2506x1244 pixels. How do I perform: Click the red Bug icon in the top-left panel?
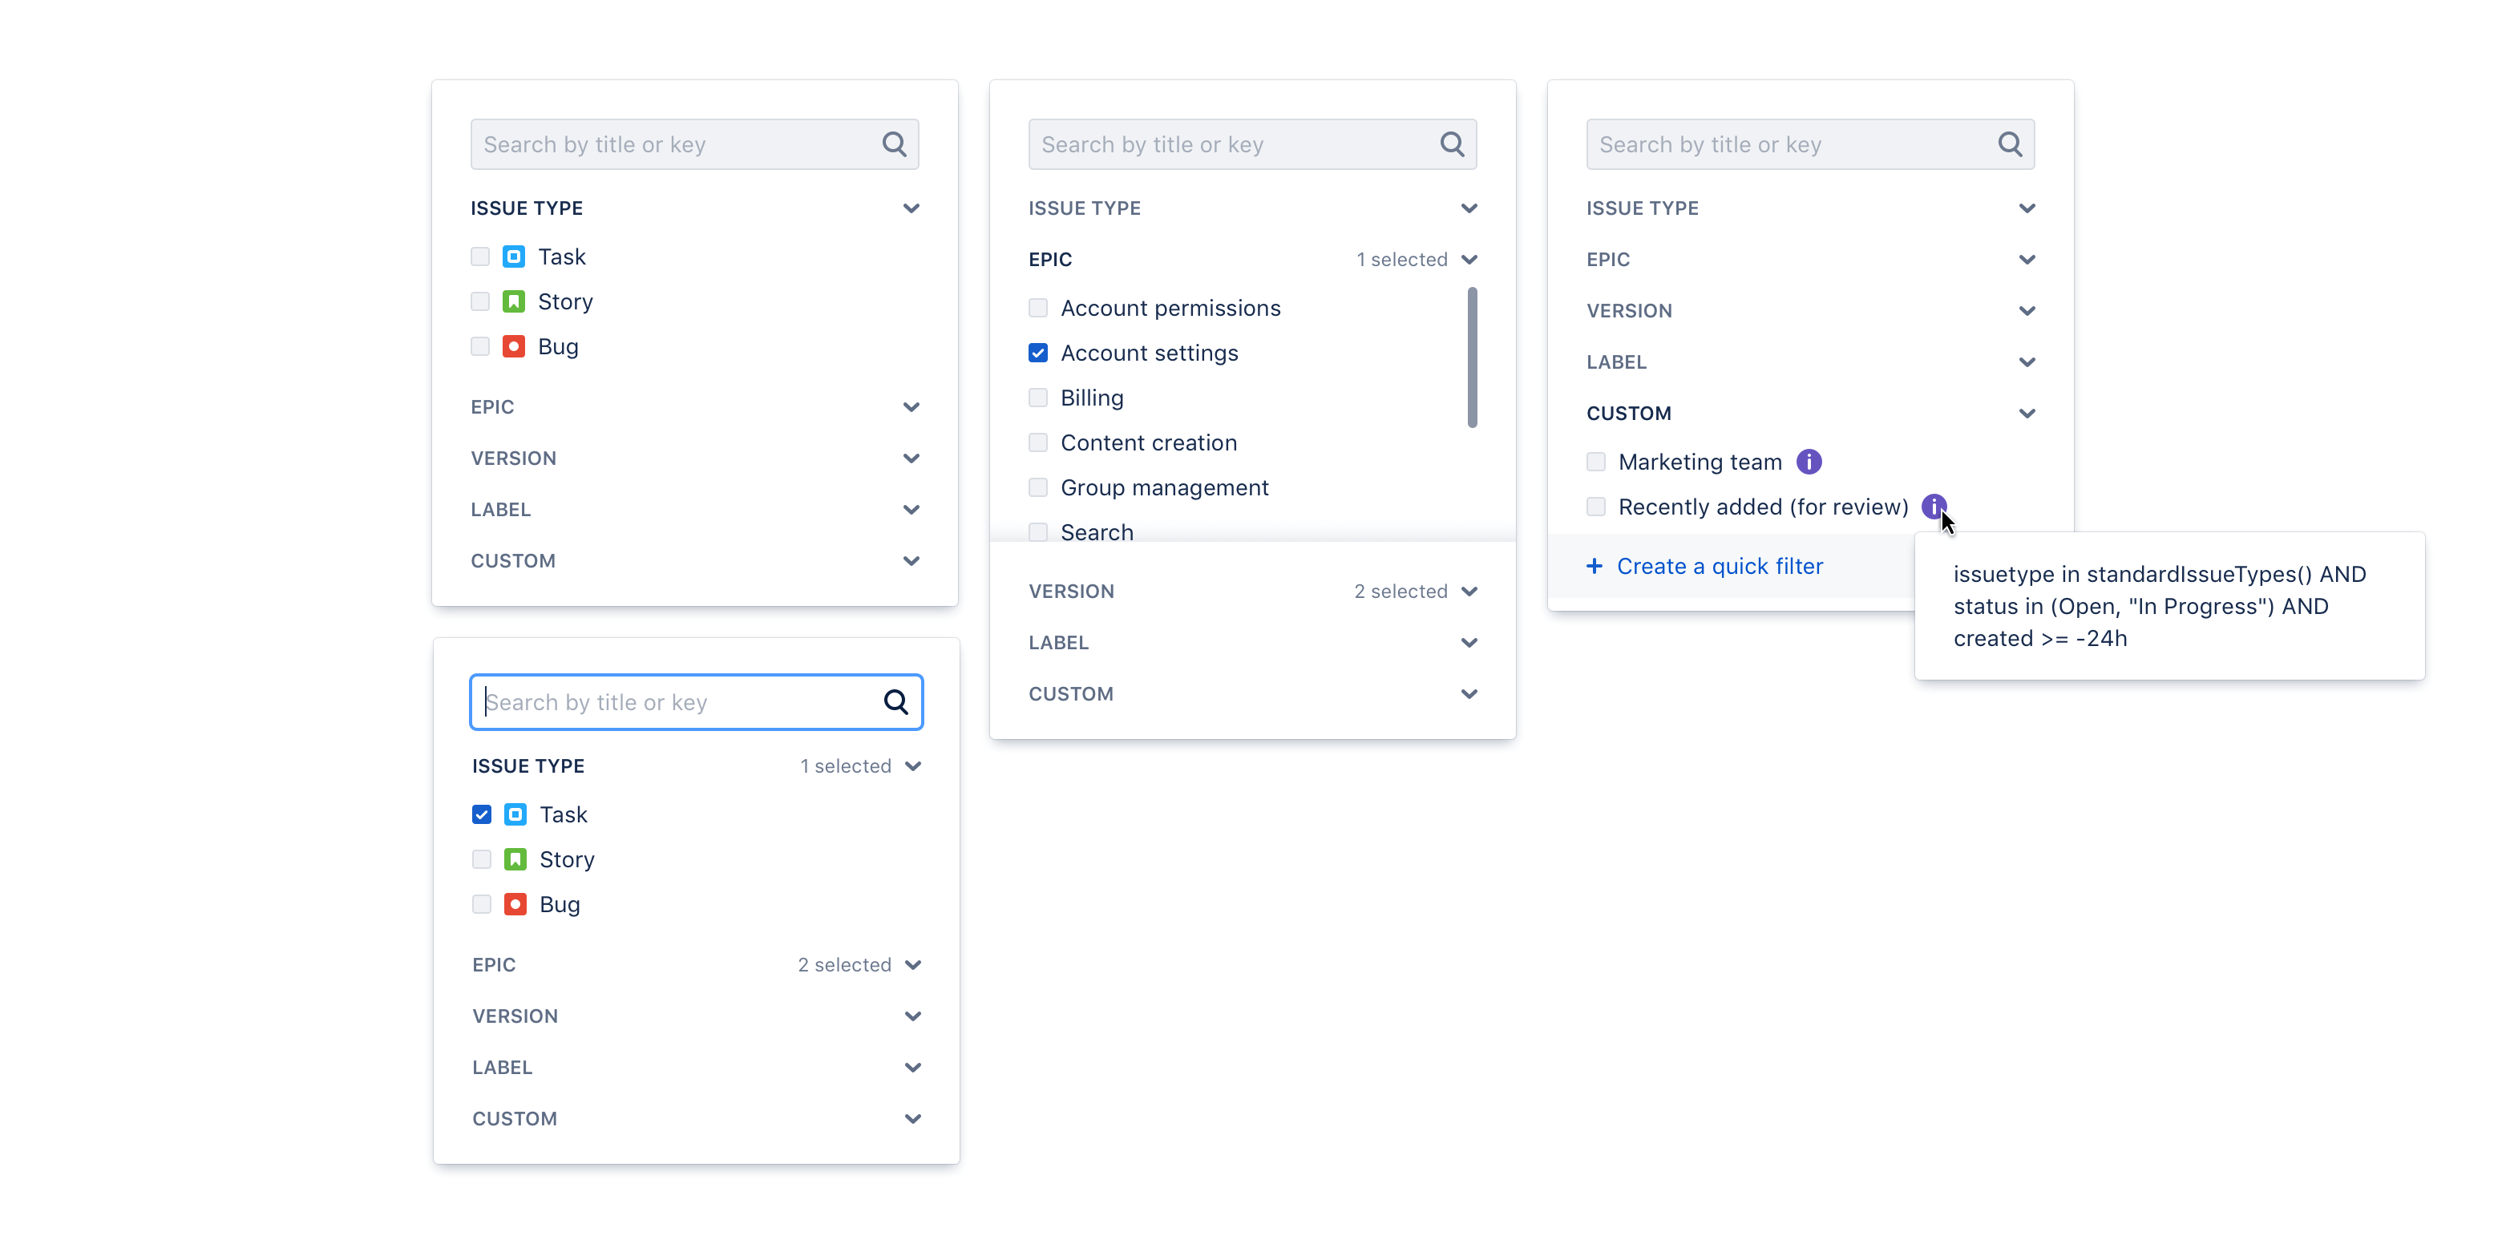click(x=514, y=346)
